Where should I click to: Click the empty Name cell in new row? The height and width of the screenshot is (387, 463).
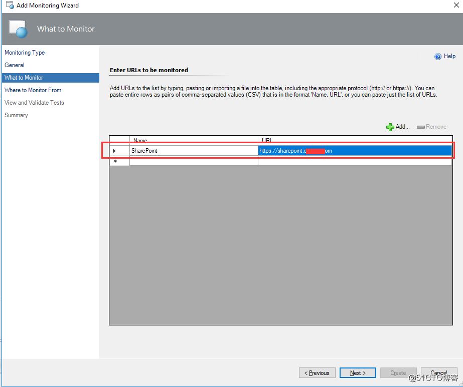[x=194, y=162]
